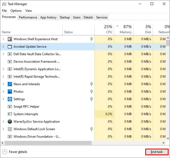Screen dimensions: 170x158
Task: Click the Settings gear icon
Action: pos(10,99)
